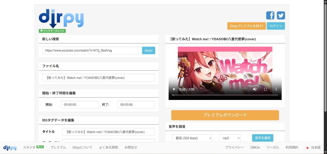Open プライバシー footer link

click(234, 147)
